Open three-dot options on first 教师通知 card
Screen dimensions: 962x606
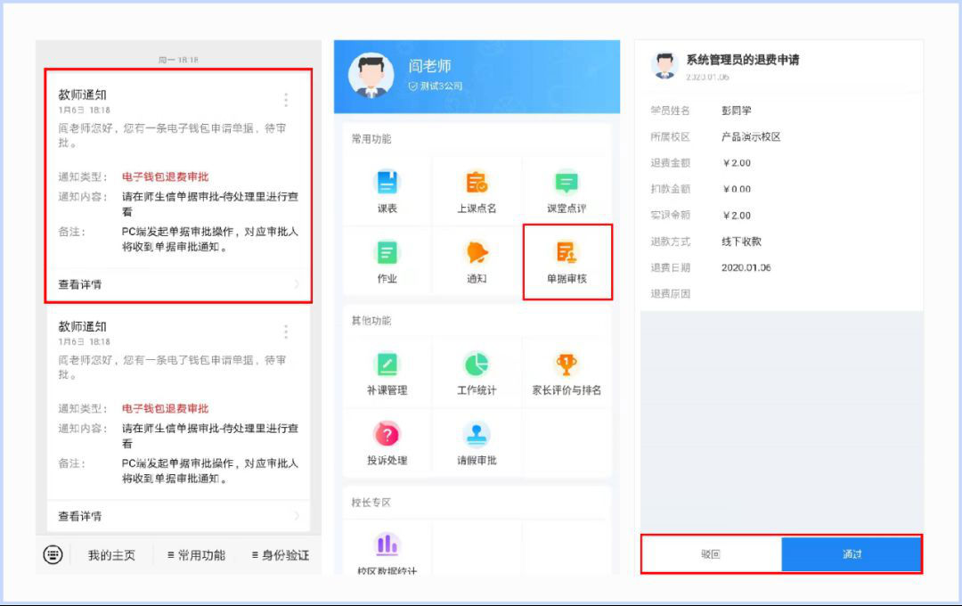[x=286, y=100]
